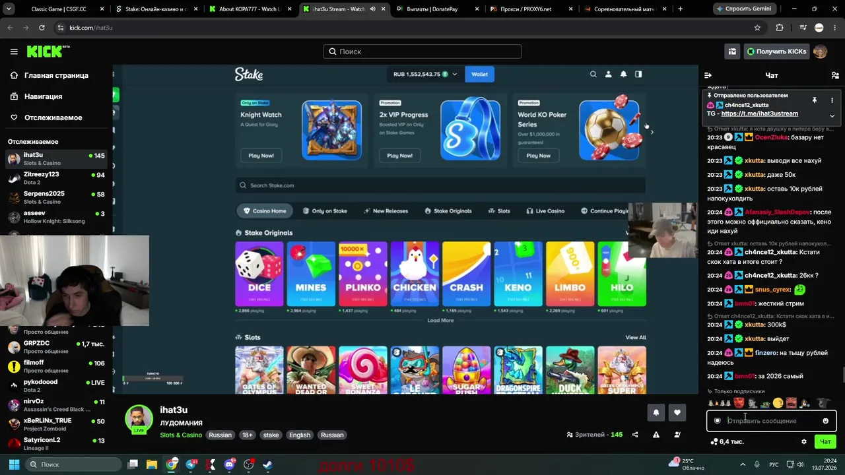Screen dimensions: 845x475
Task: Click the English stream tag
Action: [x=300, y=435]
